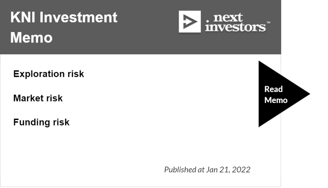328x188 pixels.
Task: Click the Next Investors arrow logo icon
Action: coord(190,22)
